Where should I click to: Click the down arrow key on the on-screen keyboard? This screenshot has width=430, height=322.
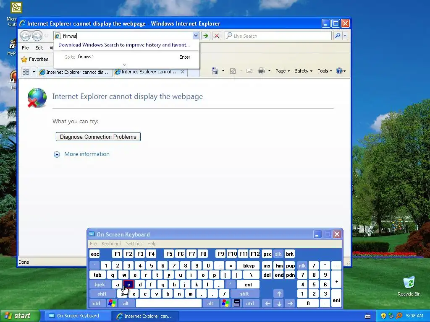click(x=279, y=304)
